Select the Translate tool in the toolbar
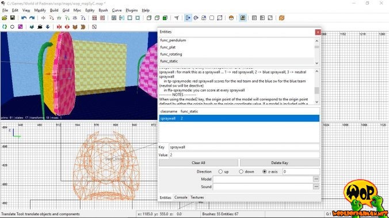The image size is (389, 218). tap(188, 18)
